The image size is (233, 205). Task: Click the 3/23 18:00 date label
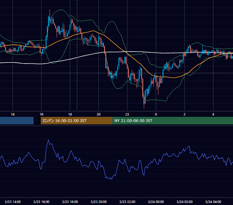[70, 202]
